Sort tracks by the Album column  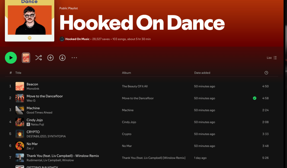click(126, 73)
